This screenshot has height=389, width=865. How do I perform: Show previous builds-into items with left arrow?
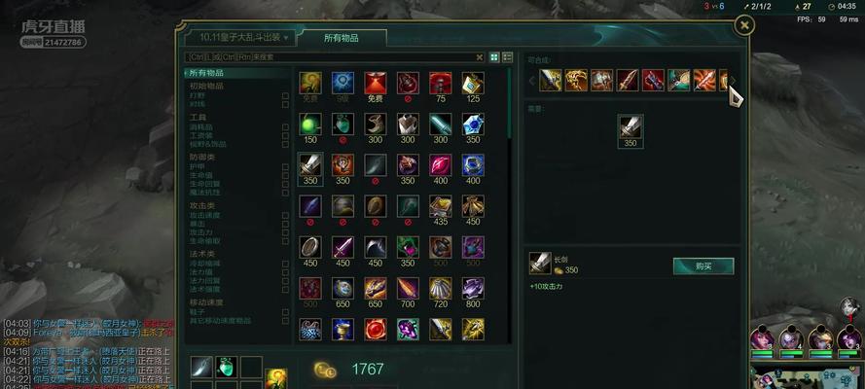click(x=532, y=81)
